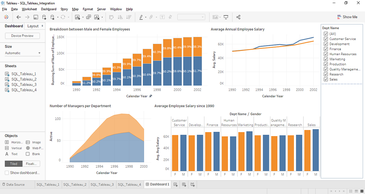Open the New Worksheet dropdown arrow

point(82,17)
